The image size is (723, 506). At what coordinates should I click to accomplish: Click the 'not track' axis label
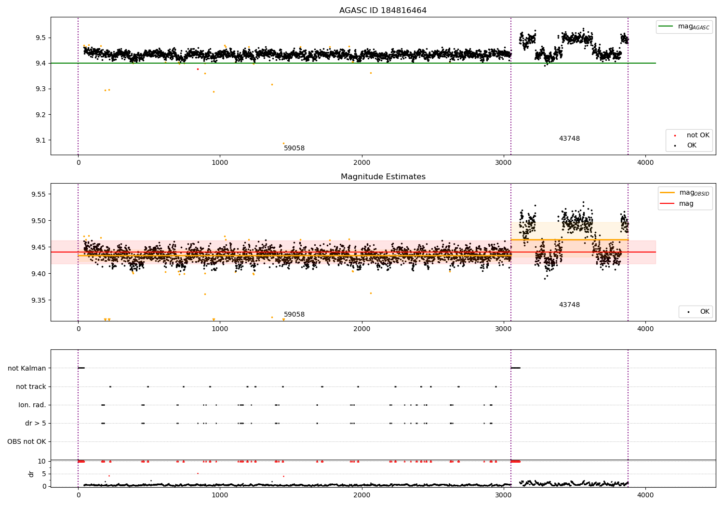[31, 386]
